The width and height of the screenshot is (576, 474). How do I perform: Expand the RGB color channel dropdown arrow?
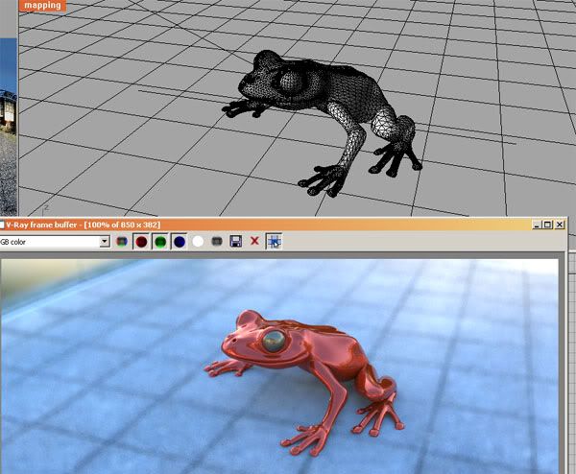(105, 242)
